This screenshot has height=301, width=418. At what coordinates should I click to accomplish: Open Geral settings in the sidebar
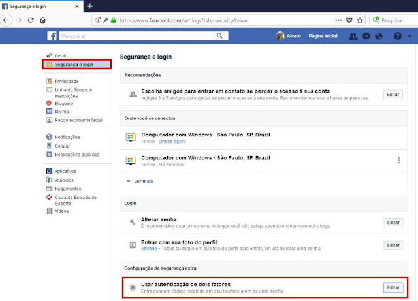[x=60, y=55]
